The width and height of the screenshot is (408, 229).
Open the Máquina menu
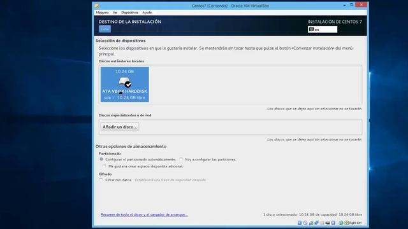(x=102, y=13)
